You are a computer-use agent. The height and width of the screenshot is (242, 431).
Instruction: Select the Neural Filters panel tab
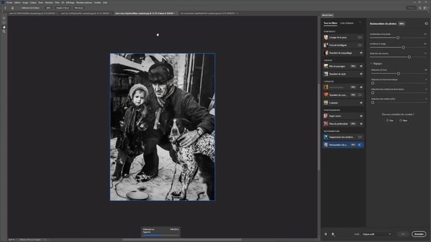[x=327, y=15]
